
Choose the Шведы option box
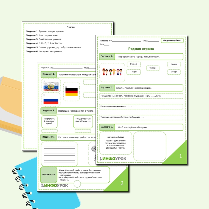click(x=174, y=72)
